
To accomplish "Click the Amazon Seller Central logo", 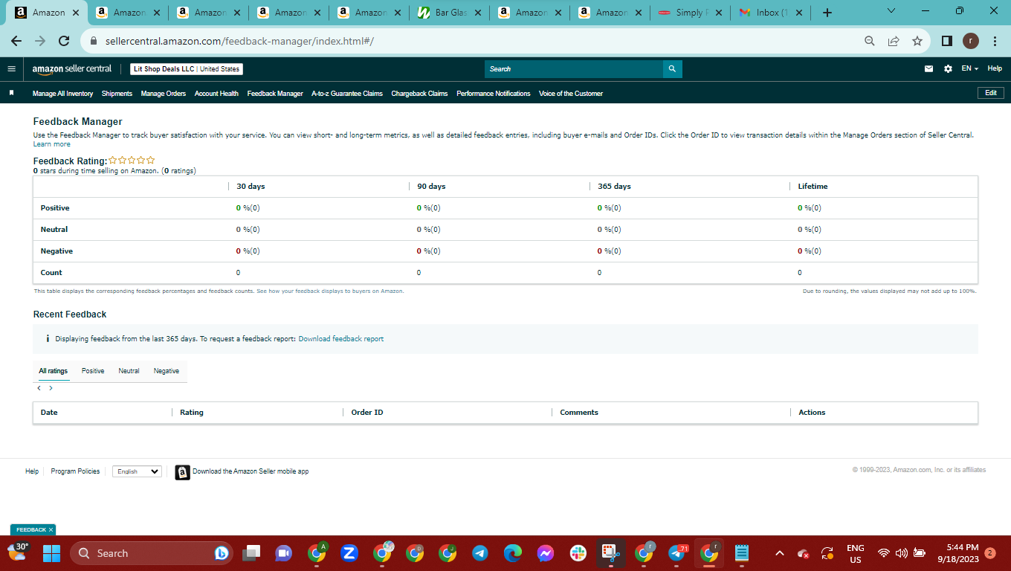I will [71, 69].
